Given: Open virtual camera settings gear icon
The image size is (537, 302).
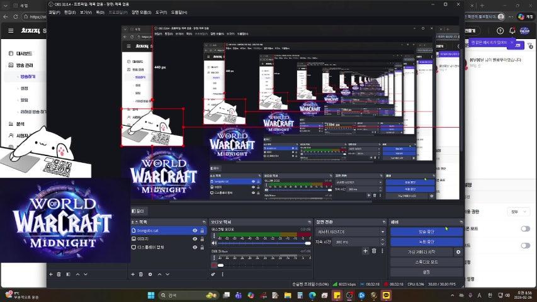Looking at the screenshot, I should 458,252.
